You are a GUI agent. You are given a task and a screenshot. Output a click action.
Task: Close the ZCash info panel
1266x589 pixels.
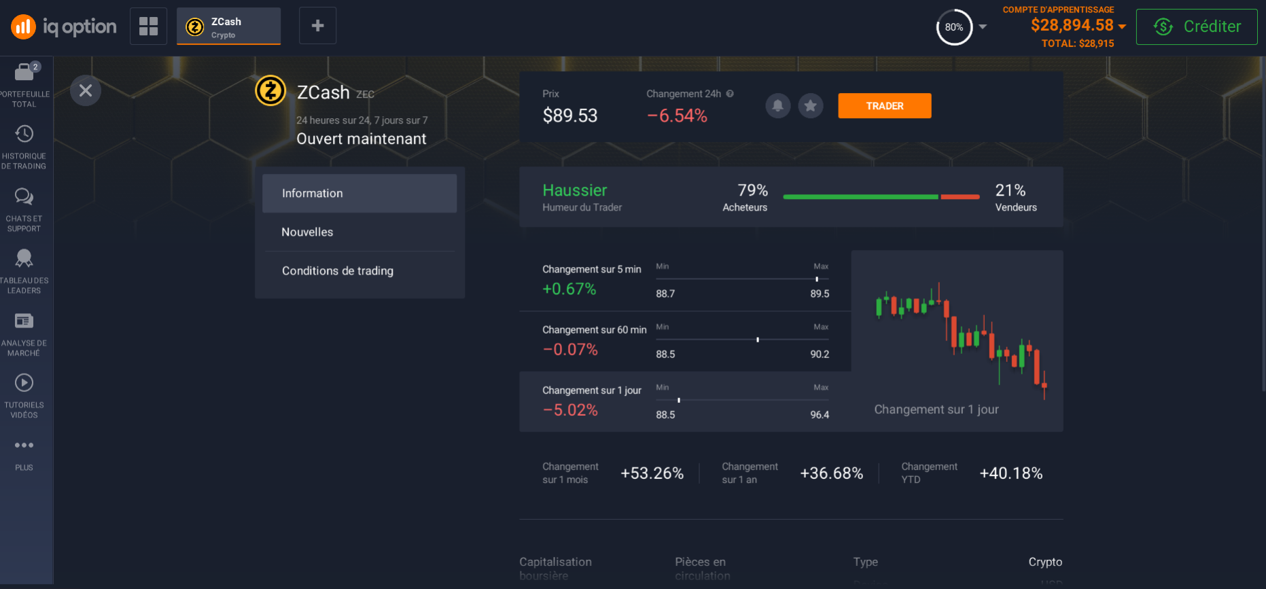pos(86,90)
